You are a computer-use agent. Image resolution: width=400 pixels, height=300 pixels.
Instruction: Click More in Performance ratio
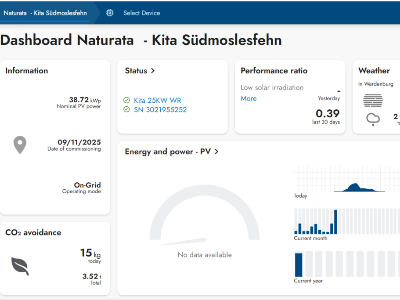point(249,98)
